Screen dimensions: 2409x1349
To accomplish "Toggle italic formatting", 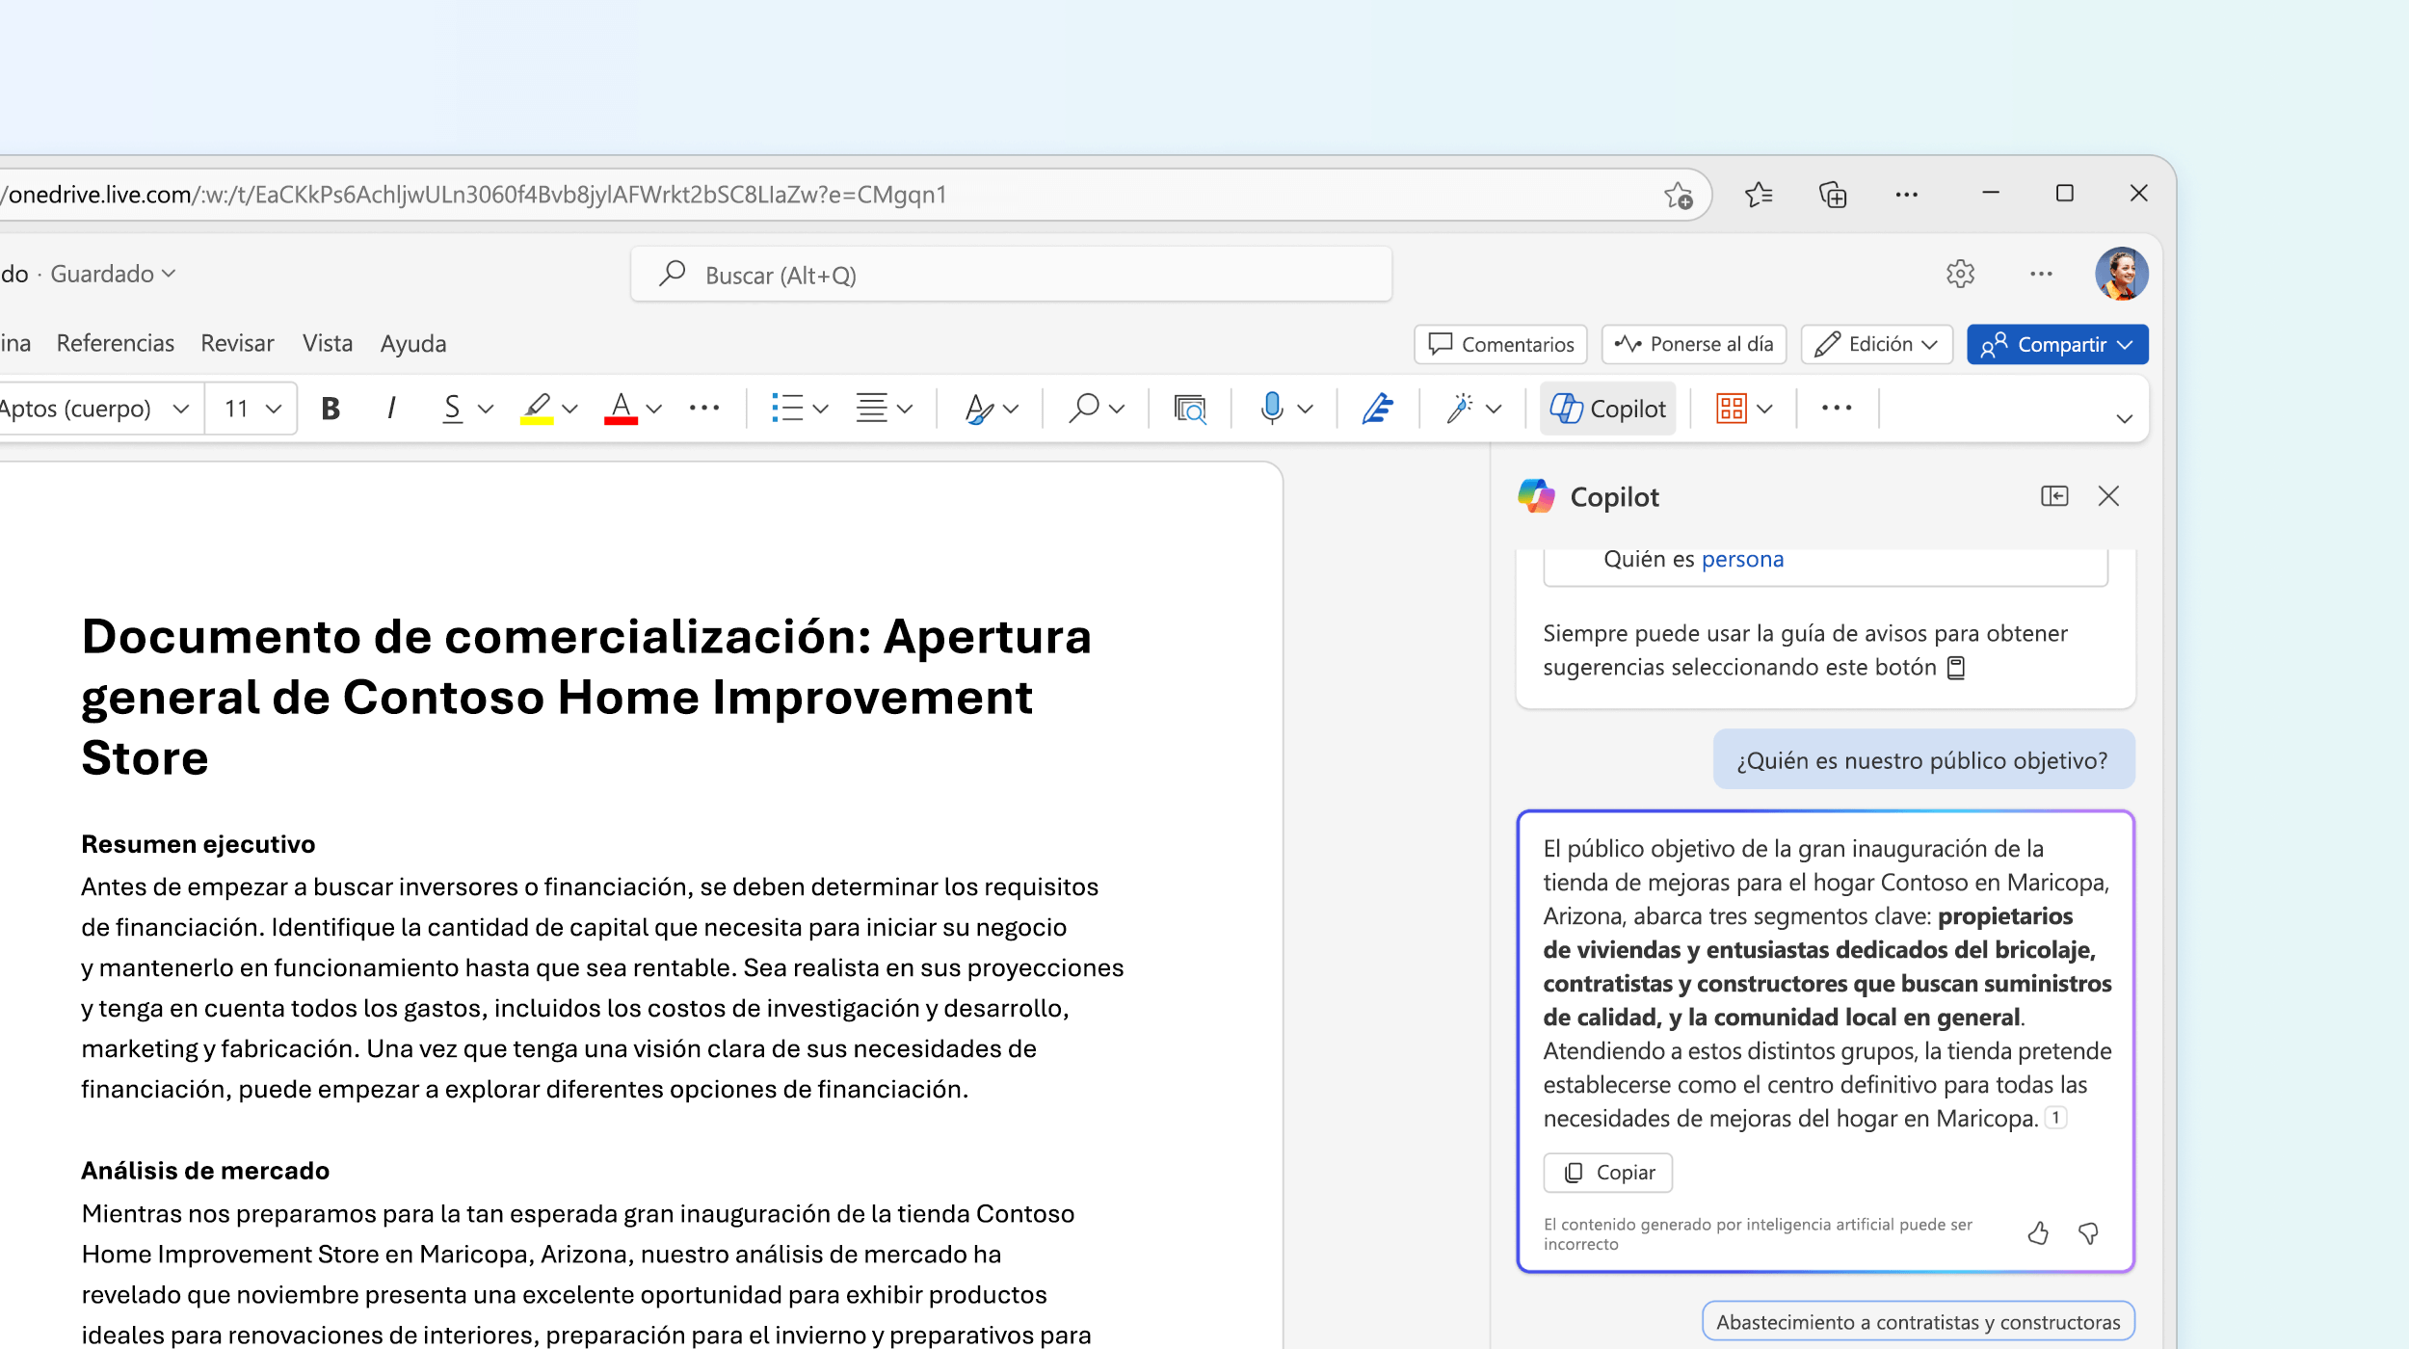I will pyautogui.click(x=391, y=409).
